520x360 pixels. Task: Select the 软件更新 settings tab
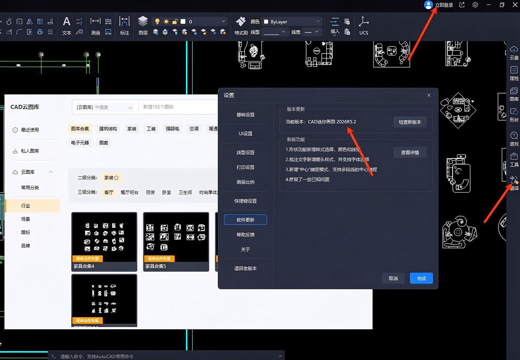(245, 220)
